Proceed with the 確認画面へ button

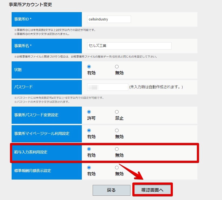(x=152, y=190)
